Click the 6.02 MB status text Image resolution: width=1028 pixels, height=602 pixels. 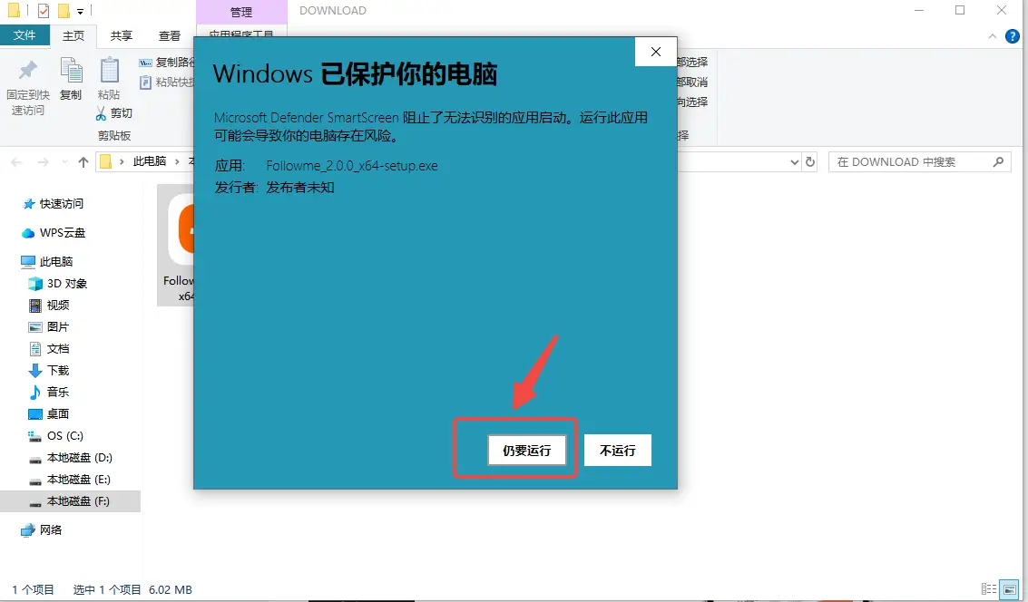point(171,589)
